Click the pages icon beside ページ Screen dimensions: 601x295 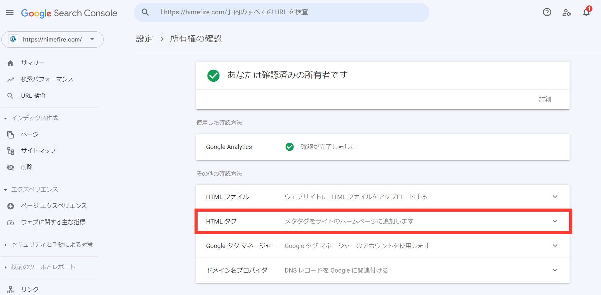coord(11,134)
